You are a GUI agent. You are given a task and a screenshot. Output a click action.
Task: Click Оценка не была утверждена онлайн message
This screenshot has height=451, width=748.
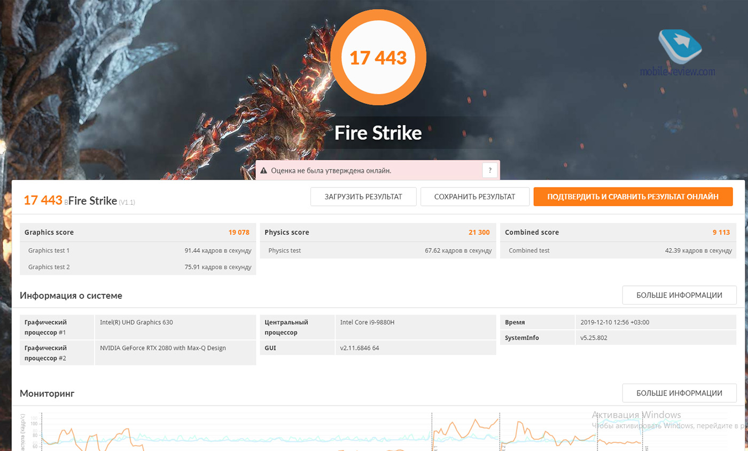tap(331, 171)
